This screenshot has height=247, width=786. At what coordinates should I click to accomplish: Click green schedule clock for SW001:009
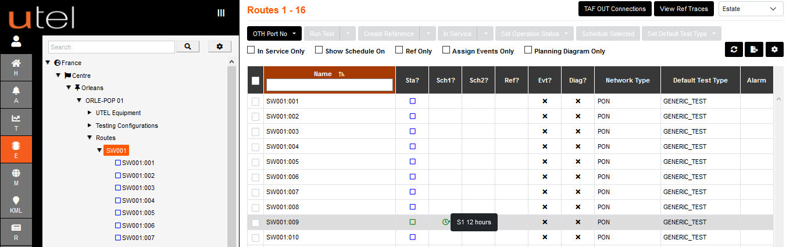click(x=445, y=222)
